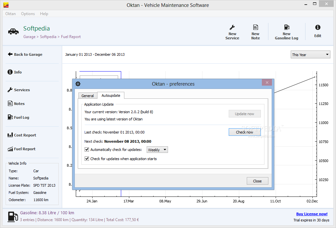Click the gas pump icon in status bar
Viewport: 336px width, 228px height.
[13, 217]
